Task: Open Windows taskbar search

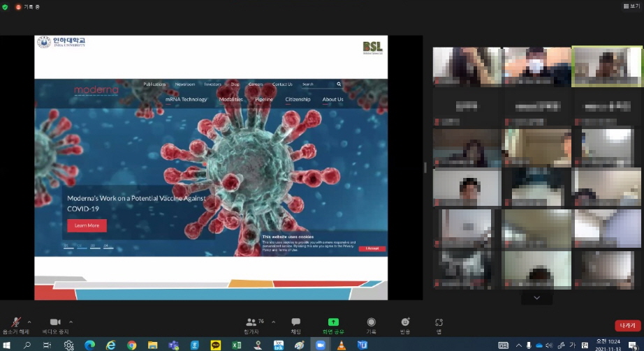Action: tap(27, 345)
